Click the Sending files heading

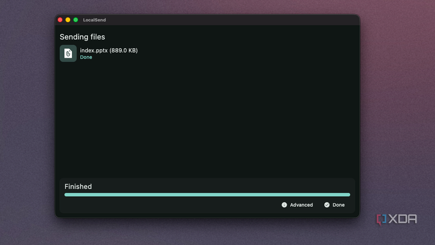point(82,37)
